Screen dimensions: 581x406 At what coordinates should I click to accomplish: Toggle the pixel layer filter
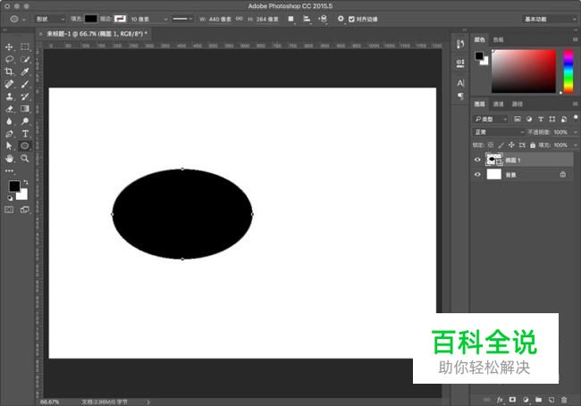pyautogui.click(x=518, y=119)
